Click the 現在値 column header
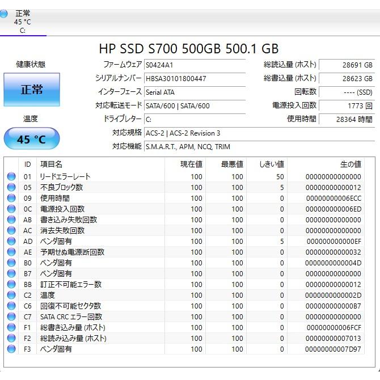Viewport: 380px width, 380px height. pos(185,164)
